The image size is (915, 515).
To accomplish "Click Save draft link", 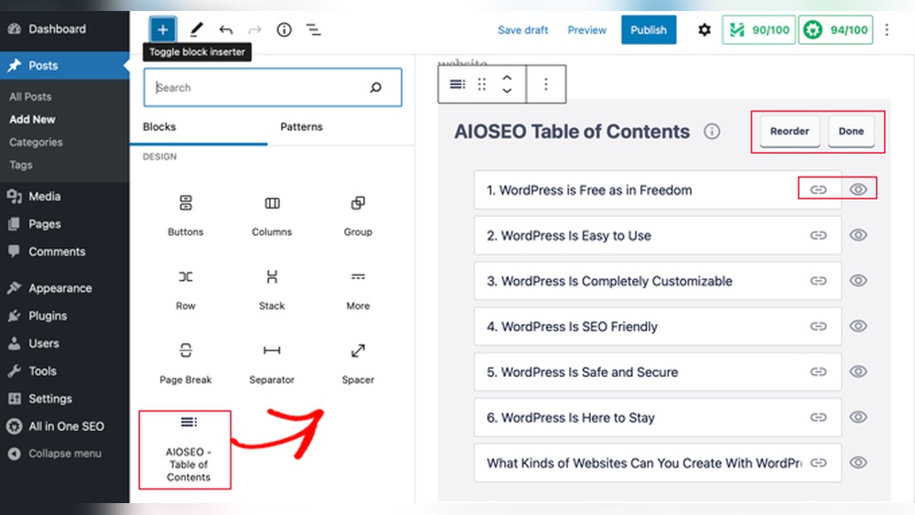I will (522, 30).
